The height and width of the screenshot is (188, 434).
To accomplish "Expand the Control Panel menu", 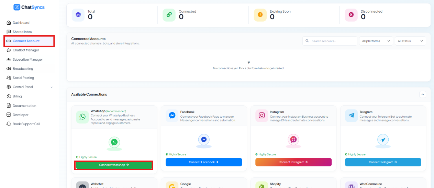I will 29,87.
